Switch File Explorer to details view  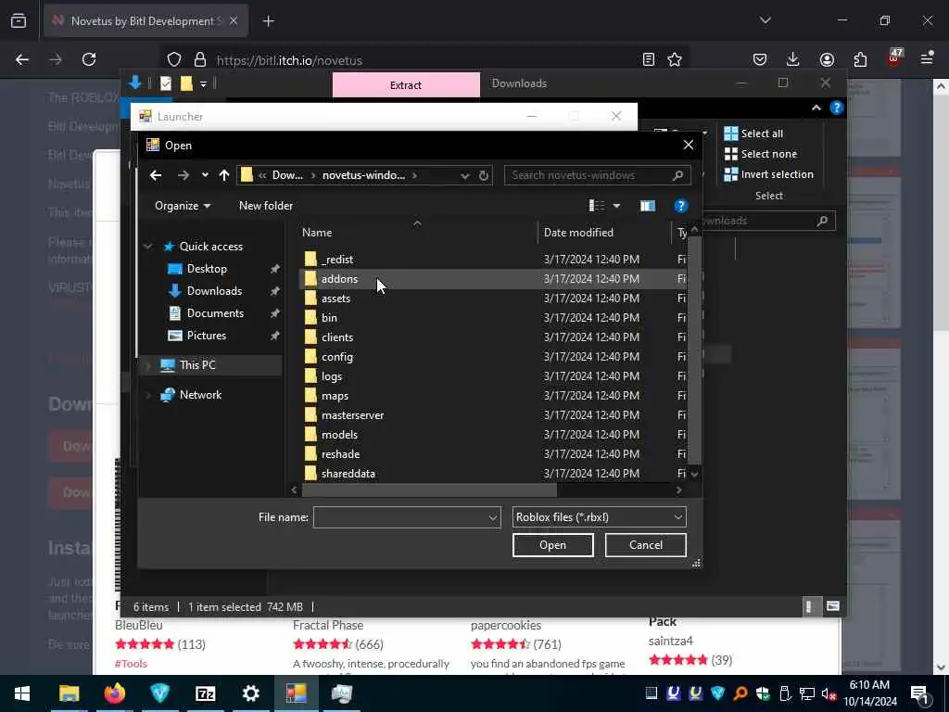(x=809, y=606)
